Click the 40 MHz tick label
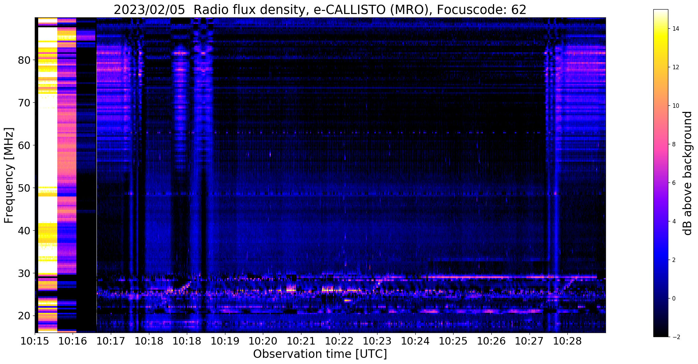Screen dimensions: 698x364 [24, 231]
